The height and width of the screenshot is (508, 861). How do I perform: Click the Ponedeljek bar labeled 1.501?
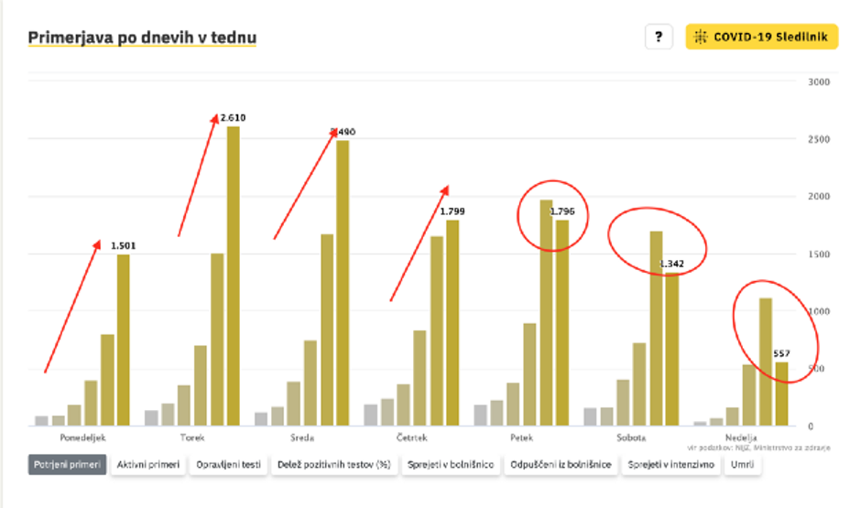pos(123,339)
